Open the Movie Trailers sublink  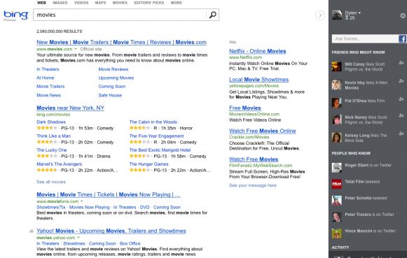click(x=50, y=86)
